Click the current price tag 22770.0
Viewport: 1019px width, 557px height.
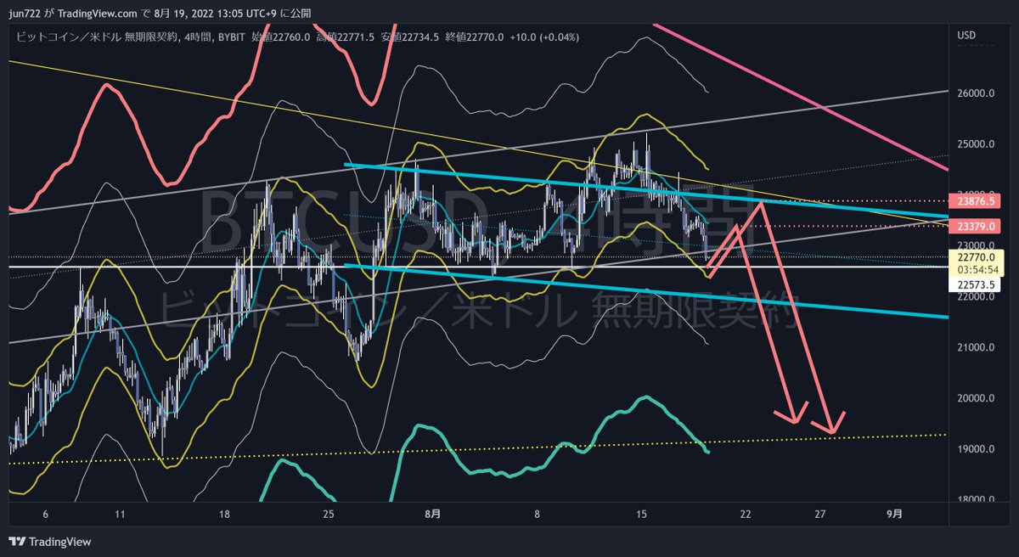tap(975, 257)
